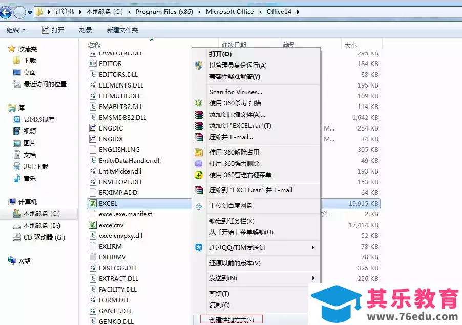Click 添加到 "EXCEL.rar"(T) WinRAR icon

(x=199, y=126)
